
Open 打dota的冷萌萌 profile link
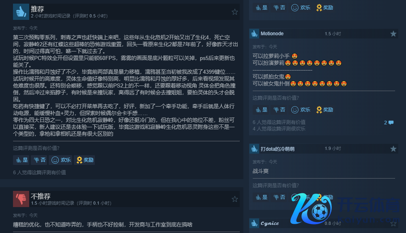(x=277, y=149)
